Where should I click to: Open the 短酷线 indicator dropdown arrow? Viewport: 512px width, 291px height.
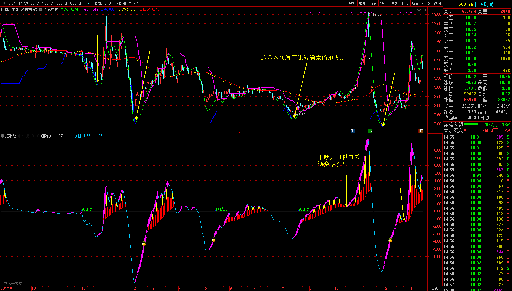pos(2,136)
